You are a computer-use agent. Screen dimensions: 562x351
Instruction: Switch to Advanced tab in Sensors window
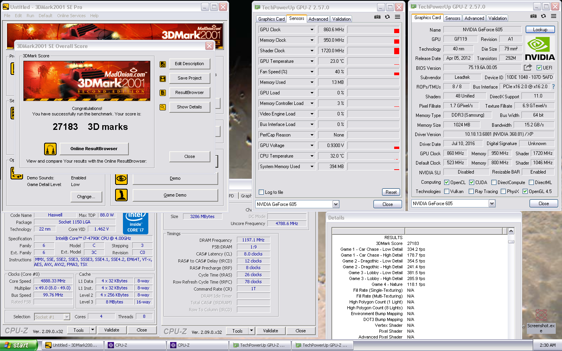point(318,19)
